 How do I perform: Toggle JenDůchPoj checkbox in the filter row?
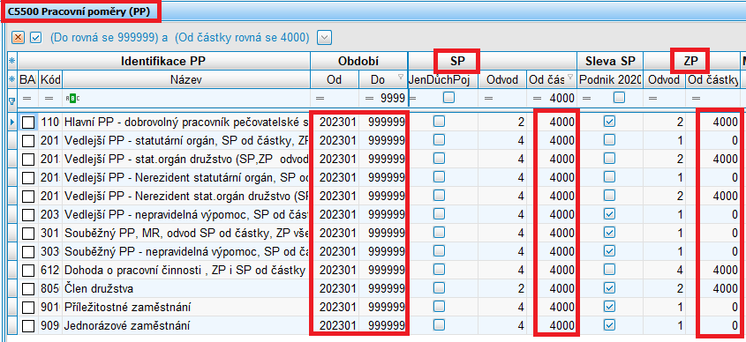[448, 97]
